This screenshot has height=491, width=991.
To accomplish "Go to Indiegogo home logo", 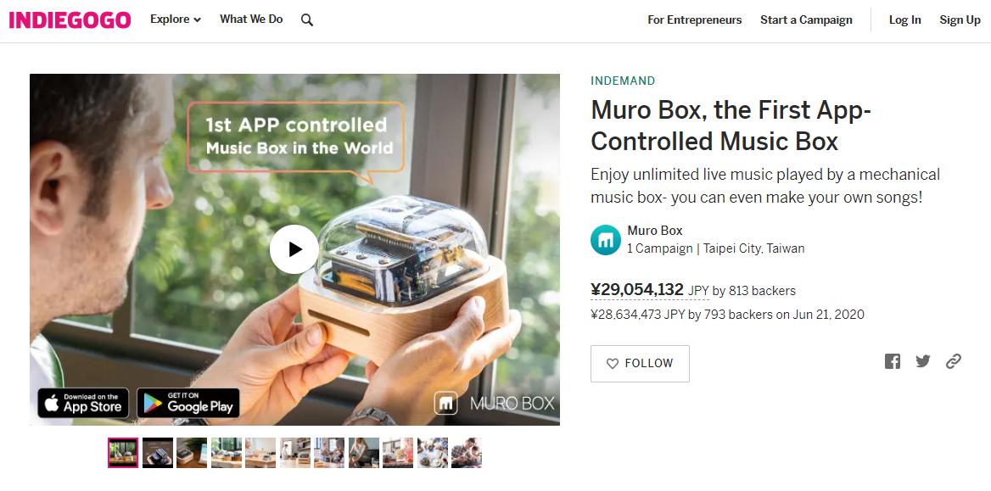I will (70, 20).
